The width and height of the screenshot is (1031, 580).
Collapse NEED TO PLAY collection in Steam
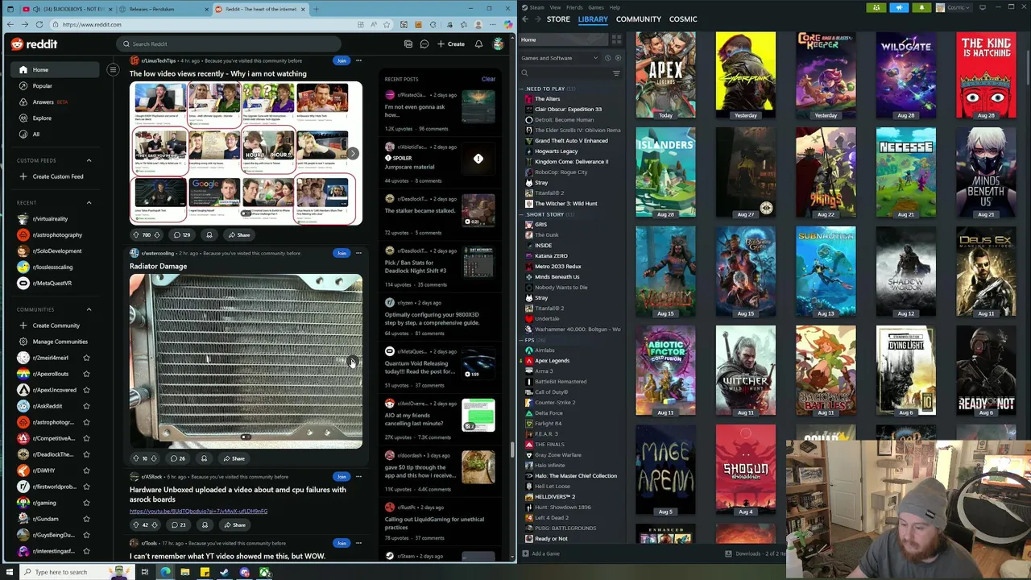523,89
